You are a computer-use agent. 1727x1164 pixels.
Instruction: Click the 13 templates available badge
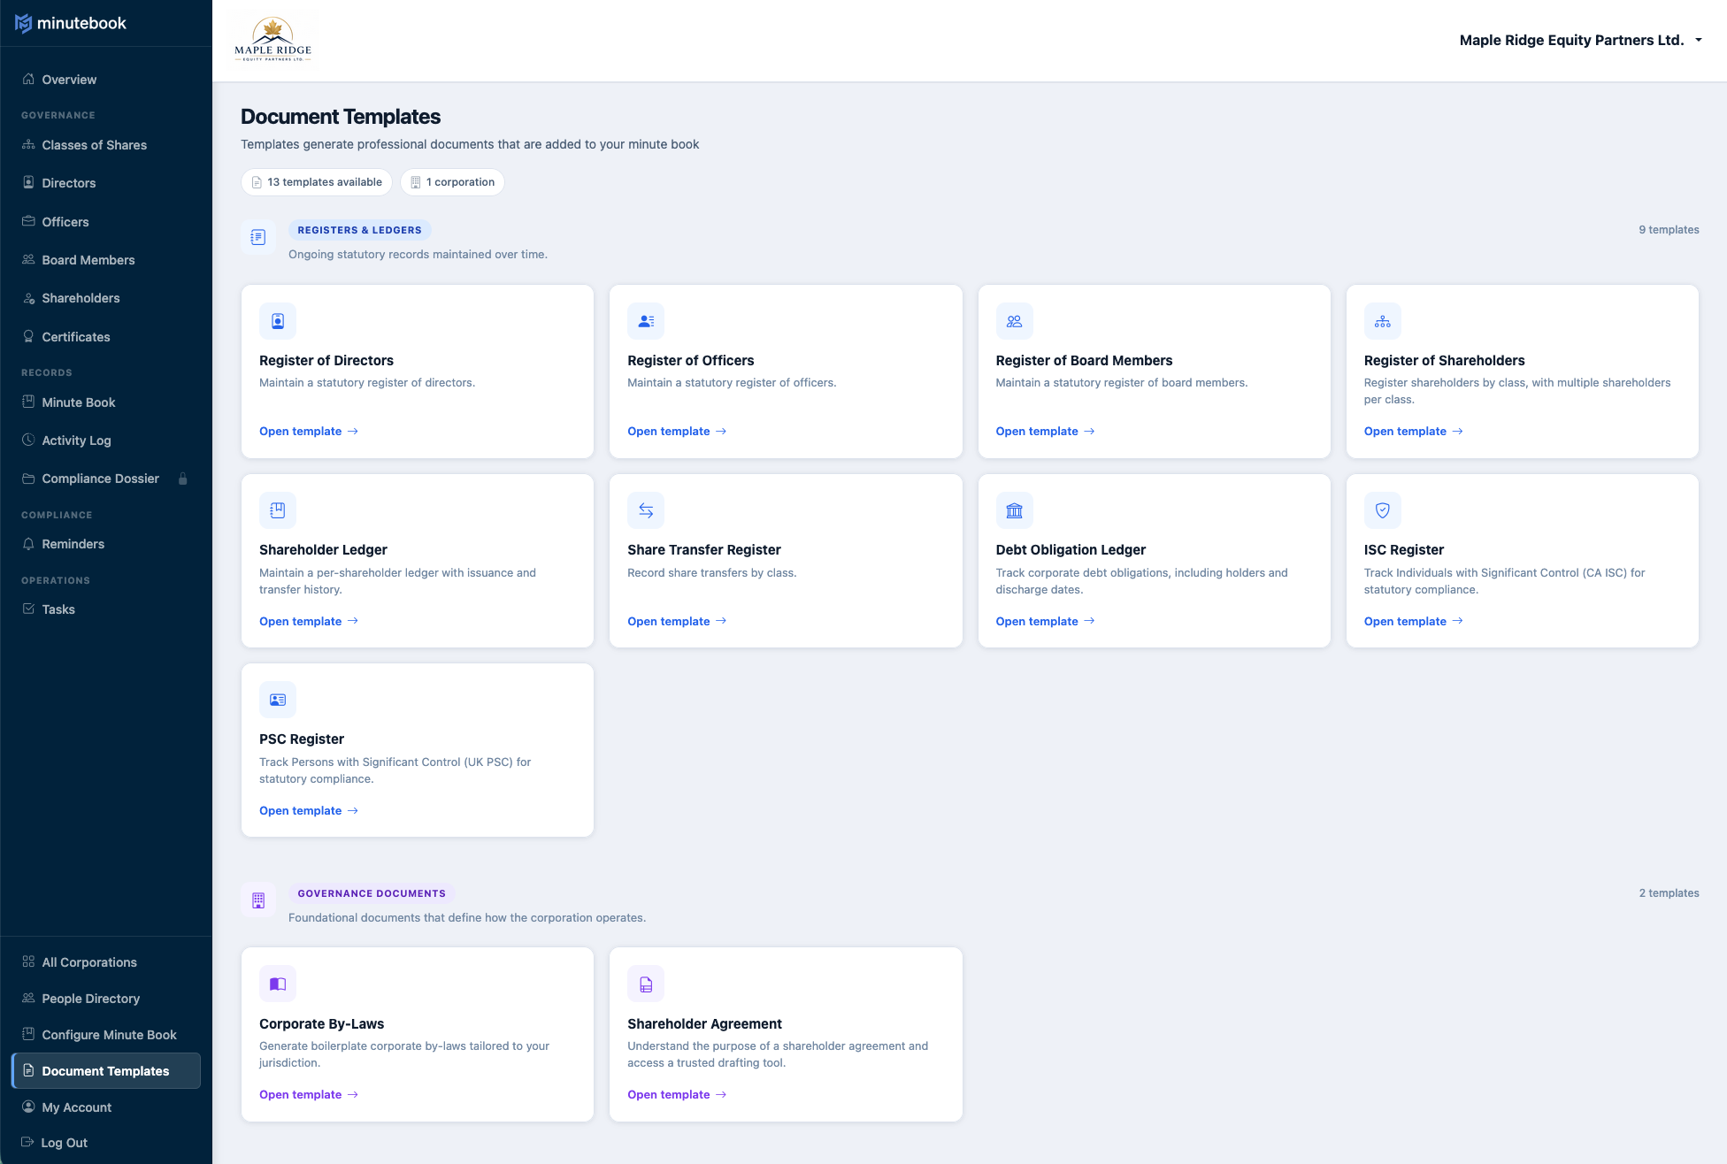[x=316, y=182]
